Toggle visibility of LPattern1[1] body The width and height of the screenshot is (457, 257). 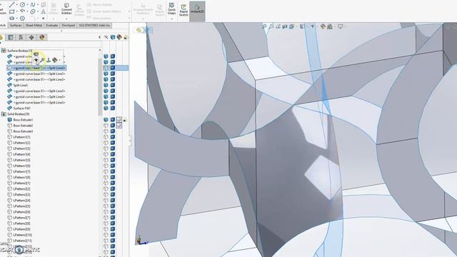pos(106,137)
